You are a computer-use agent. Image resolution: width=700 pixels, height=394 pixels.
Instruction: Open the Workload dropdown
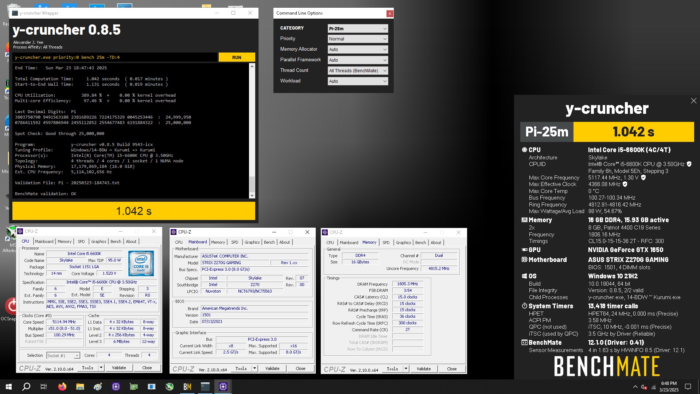(358, 81)
